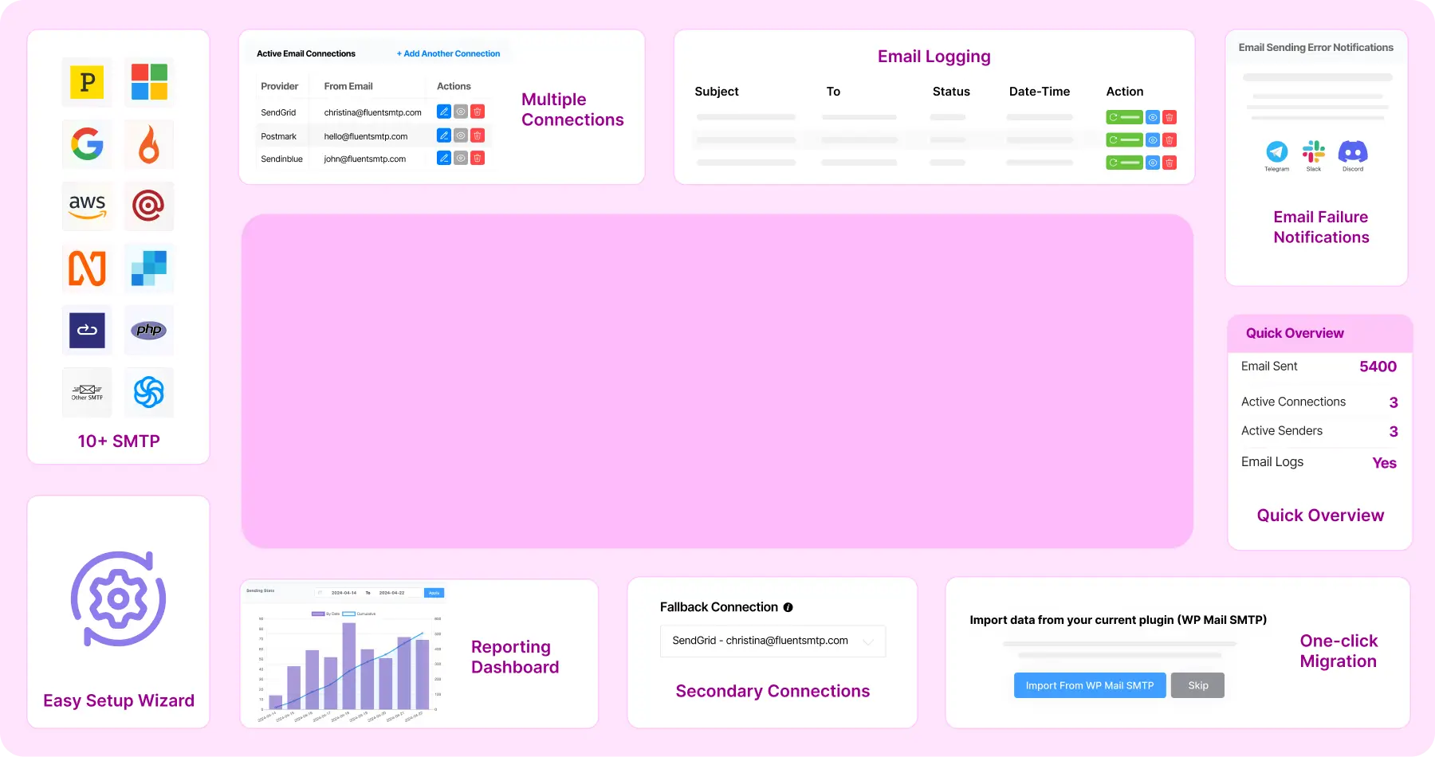Click the Provider column header
The height and width of the screenshot is (757, 1435).
tap(279, 86)
